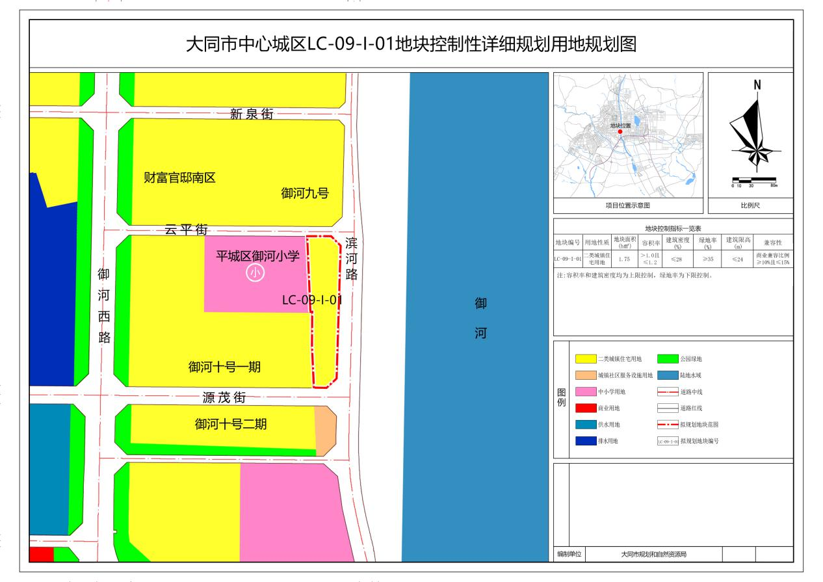Click the red location dot on inset map
Image resolution: width=823 pixels, height=582 pixels.
pos(620,131)
